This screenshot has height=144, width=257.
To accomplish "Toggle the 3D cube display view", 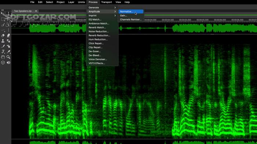I will pos(3,62).
